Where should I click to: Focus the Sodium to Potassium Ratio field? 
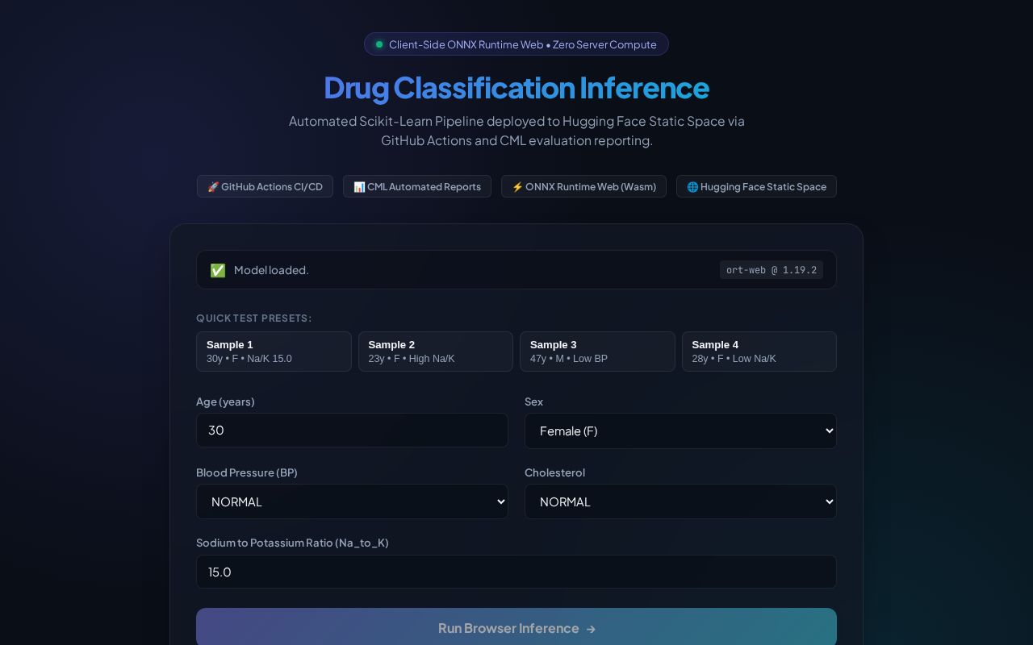516,572
